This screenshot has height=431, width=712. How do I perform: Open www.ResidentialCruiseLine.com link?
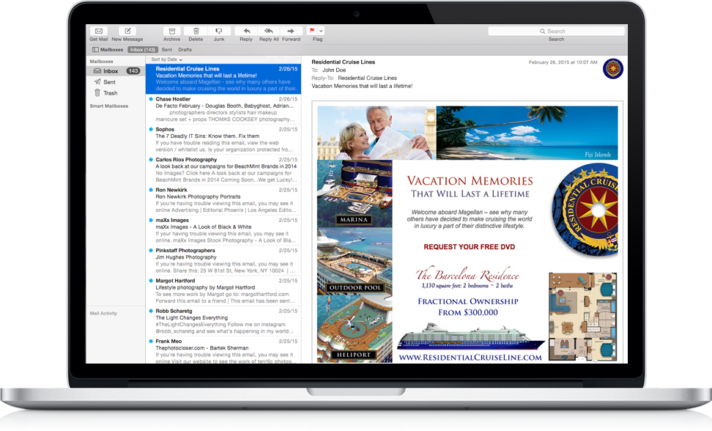(x=469, y=358)
